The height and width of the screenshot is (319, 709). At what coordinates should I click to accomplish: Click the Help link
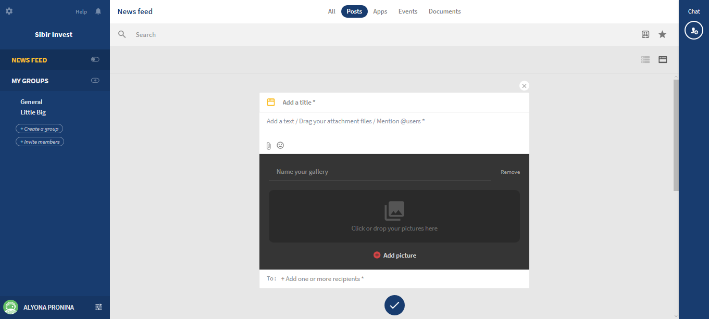[81, 11]
